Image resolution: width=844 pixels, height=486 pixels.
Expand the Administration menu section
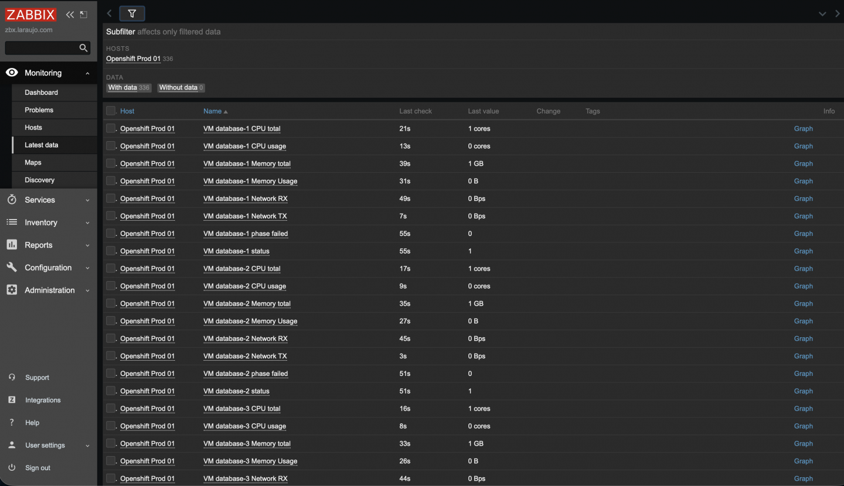[87, 290]
